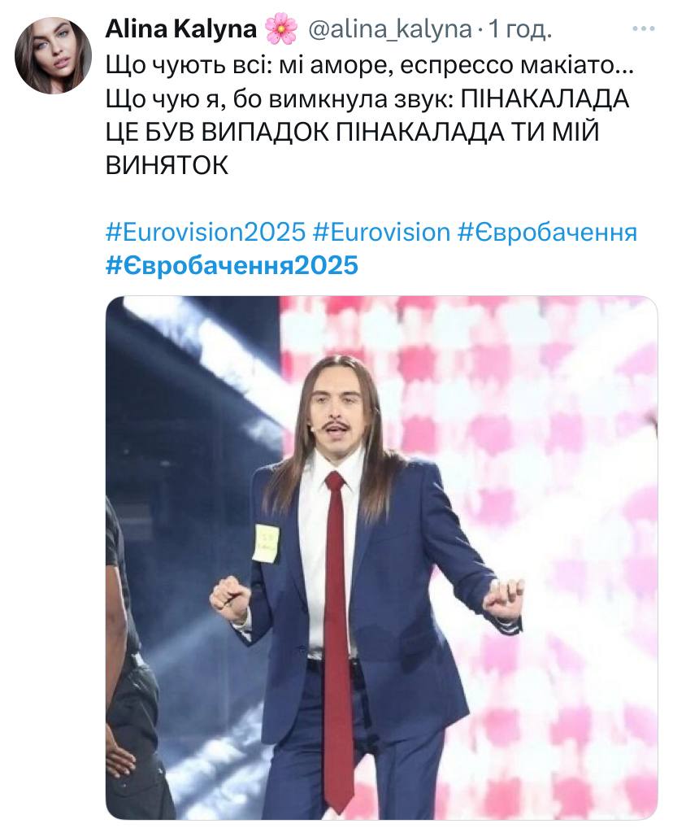The image size is (673, 828).
Task: Click the red tie in the photo
Action: pyautogui.click(x=338, y=634)
